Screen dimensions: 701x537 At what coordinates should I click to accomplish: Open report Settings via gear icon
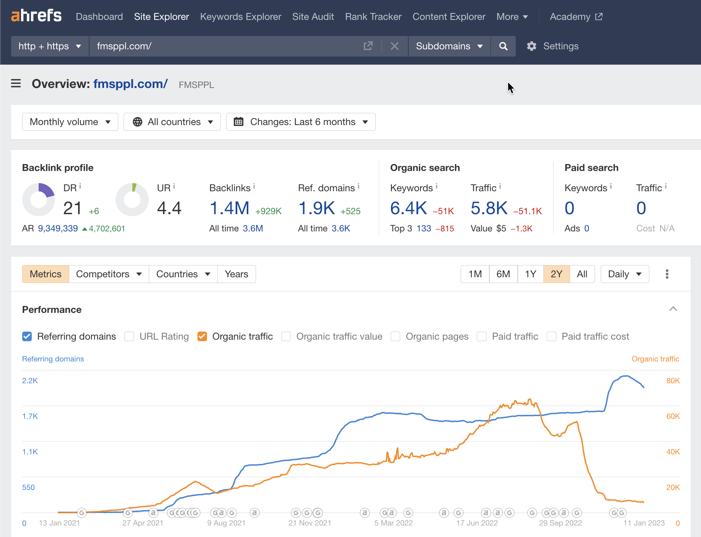pyautogui.click(x=532, y=46)
